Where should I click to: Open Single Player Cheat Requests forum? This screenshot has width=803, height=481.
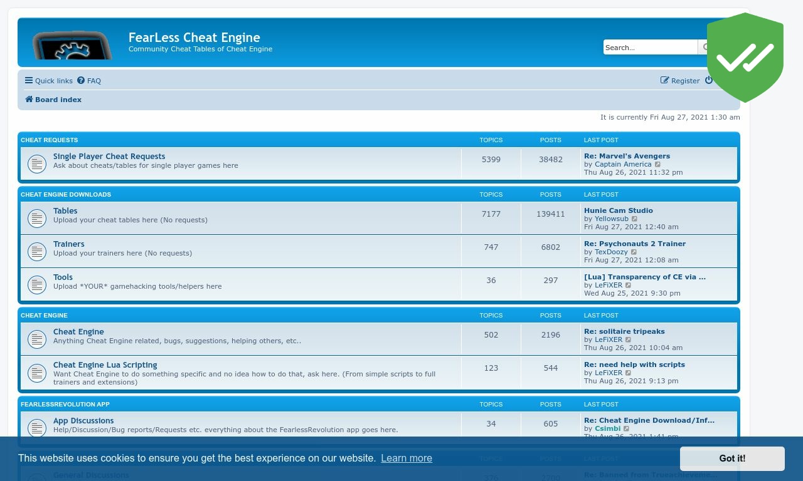tap(109, 157)
